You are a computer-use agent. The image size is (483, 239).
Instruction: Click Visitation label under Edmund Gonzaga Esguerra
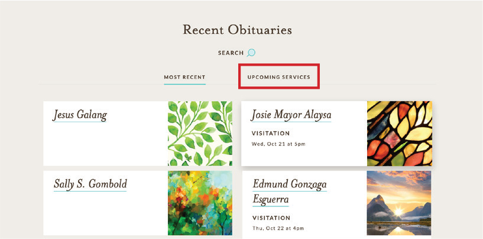(271, 217)
